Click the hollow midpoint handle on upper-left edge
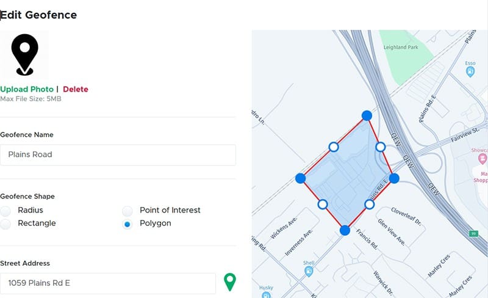Viewport: 488px width, 298px height. [x=334, y=147]
